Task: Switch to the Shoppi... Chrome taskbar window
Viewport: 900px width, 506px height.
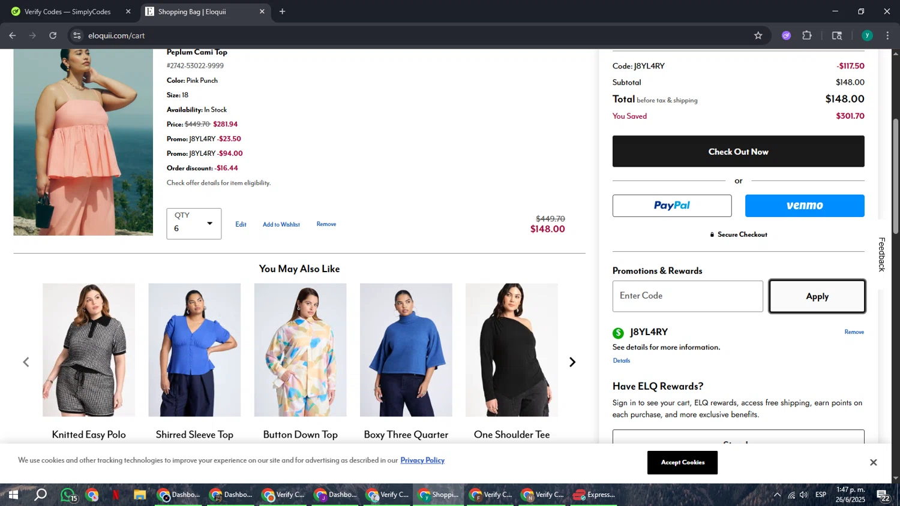Action: (439, 495)
